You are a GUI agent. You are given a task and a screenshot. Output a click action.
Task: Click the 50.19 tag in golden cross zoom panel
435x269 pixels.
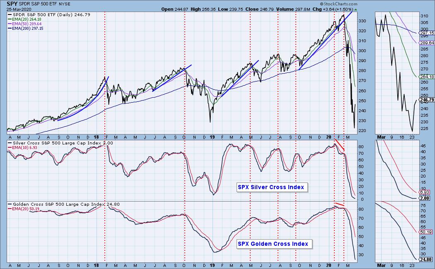pyautogui.click(x=426, y=232)
